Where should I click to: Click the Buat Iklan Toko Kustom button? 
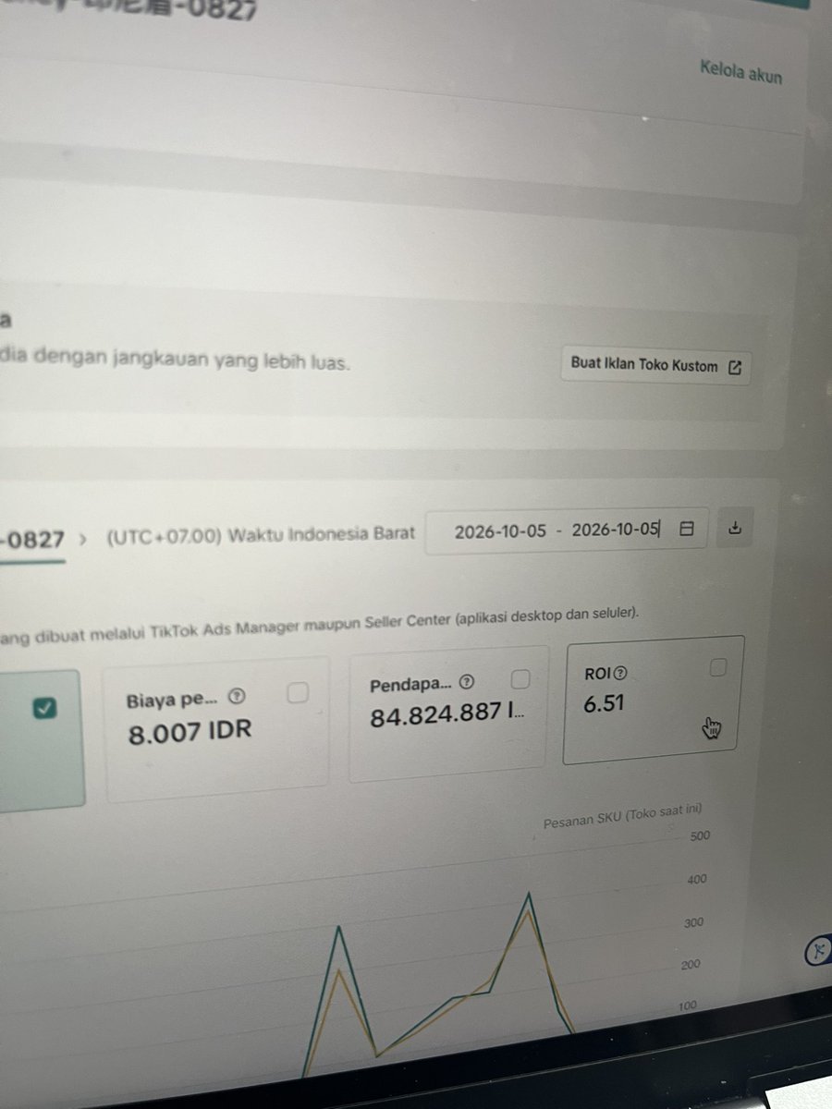click(655, 365)
